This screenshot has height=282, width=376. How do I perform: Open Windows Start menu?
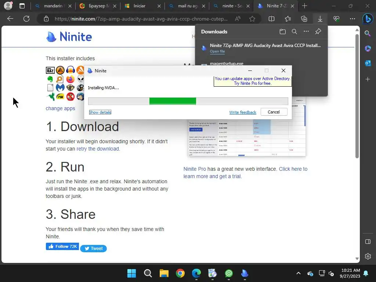(131, 273)
